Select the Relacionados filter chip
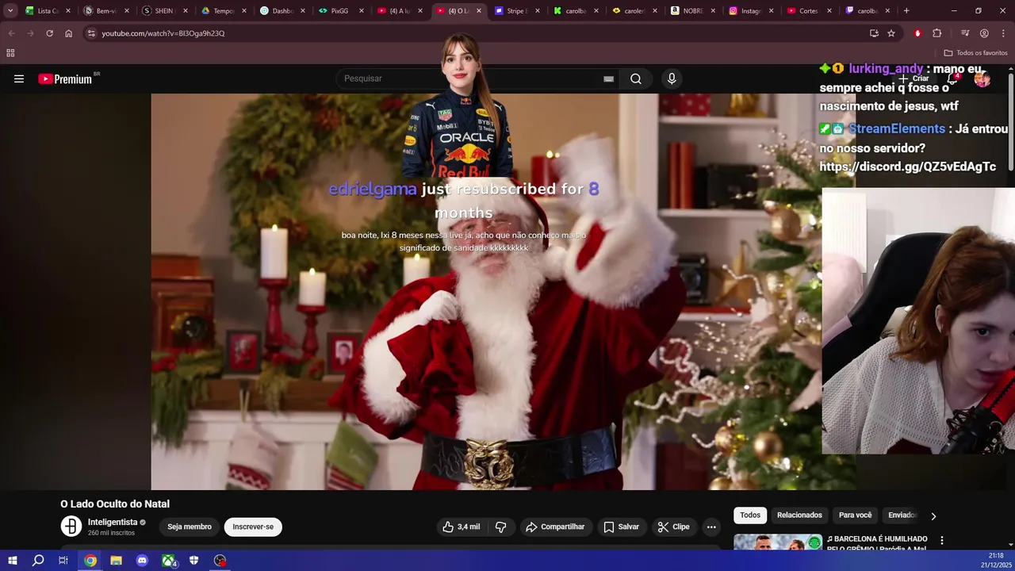 [x=799, y=515]
